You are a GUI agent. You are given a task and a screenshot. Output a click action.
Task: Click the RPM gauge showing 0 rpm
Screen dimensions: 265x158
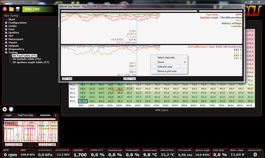11,153
